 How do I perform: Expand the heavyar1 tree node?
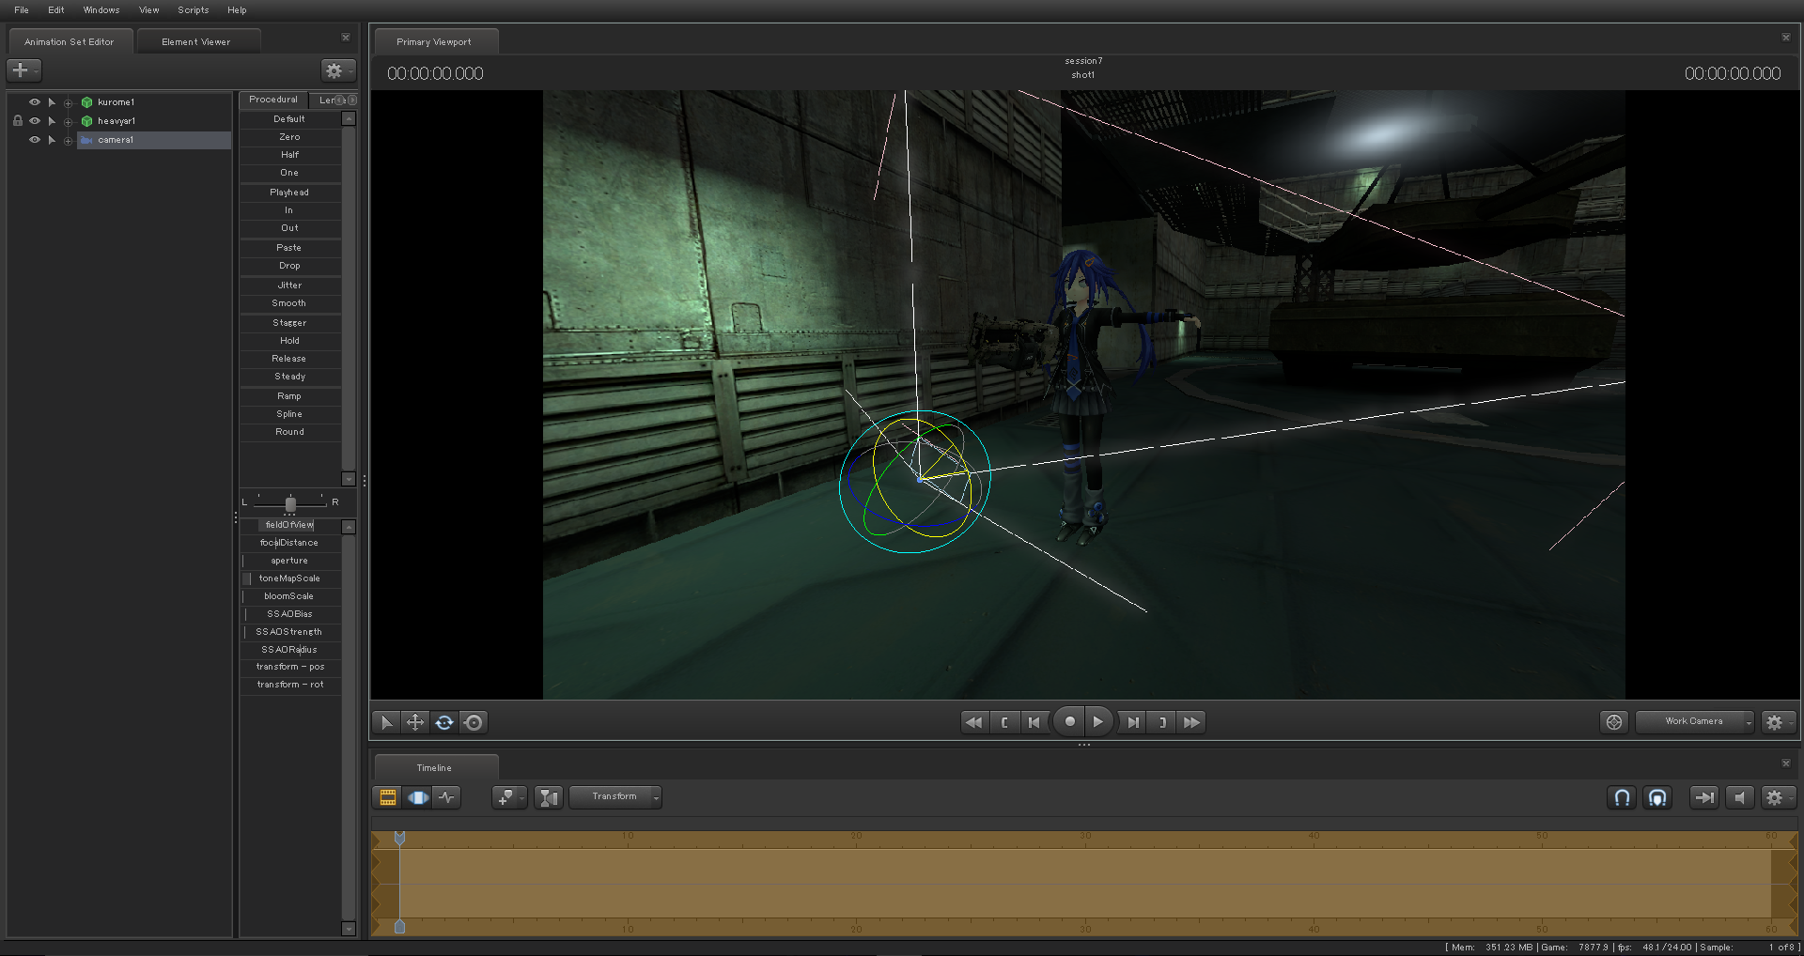(68, 122)
